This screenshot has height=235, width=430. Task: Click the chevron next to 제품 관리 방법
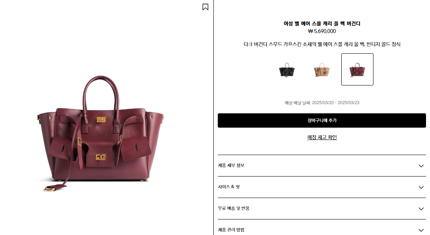[x=421, y=230]
